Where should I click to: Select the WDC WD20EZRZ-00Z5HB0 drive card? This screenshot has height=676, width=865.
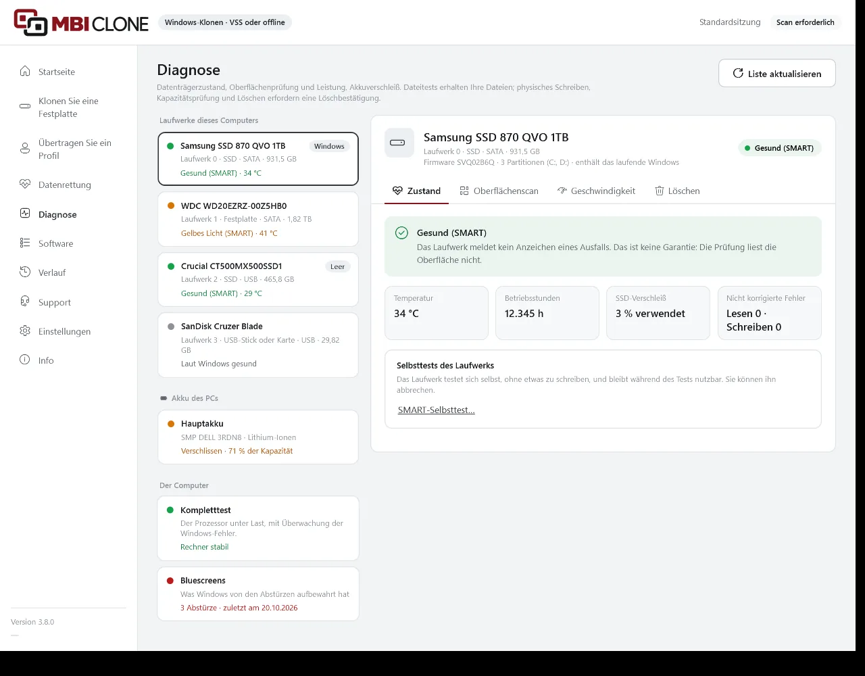[x=258, y=219]
